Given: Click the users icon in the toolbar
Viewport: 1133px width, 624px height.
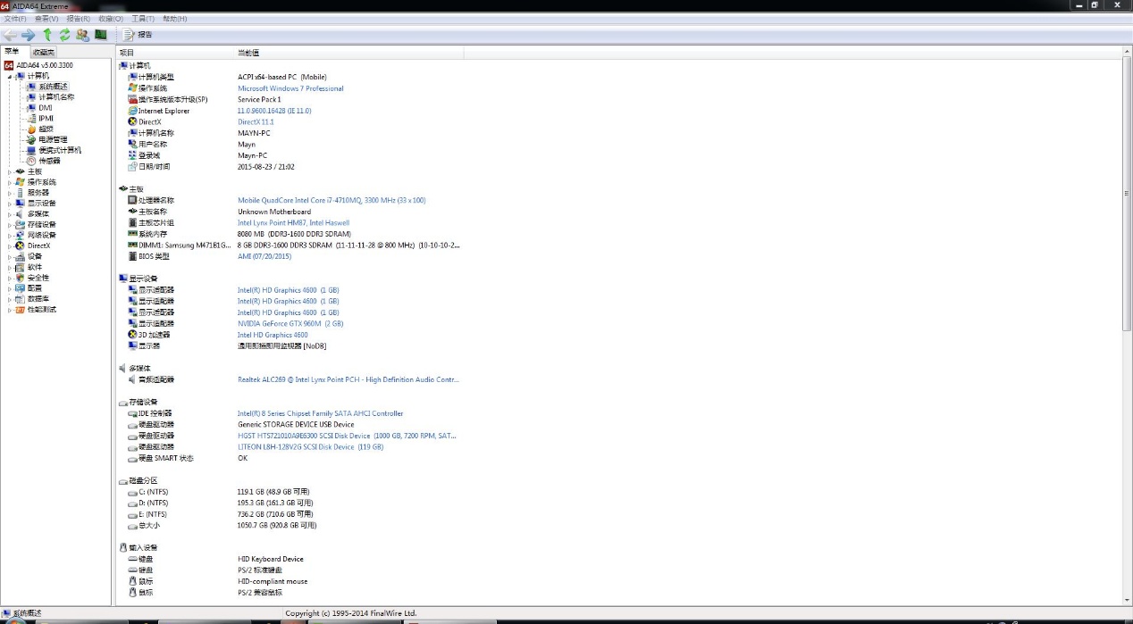Looking at the screenshot, I should pyautogui.click(x=82, y=35).
